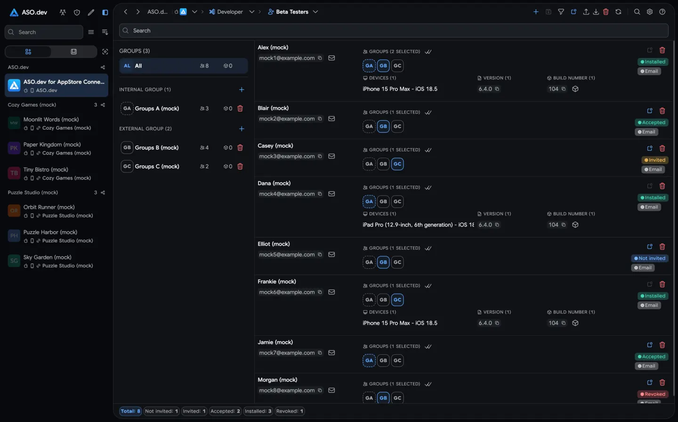Click the red trash icon in top toolbar
Image resolution: width=678 pixels, height=422 pixels.
606,12
